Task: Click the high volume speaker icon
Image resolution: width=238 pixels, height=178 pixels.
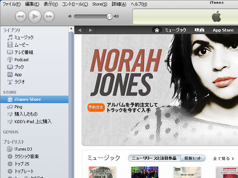Action: [116, 16]
